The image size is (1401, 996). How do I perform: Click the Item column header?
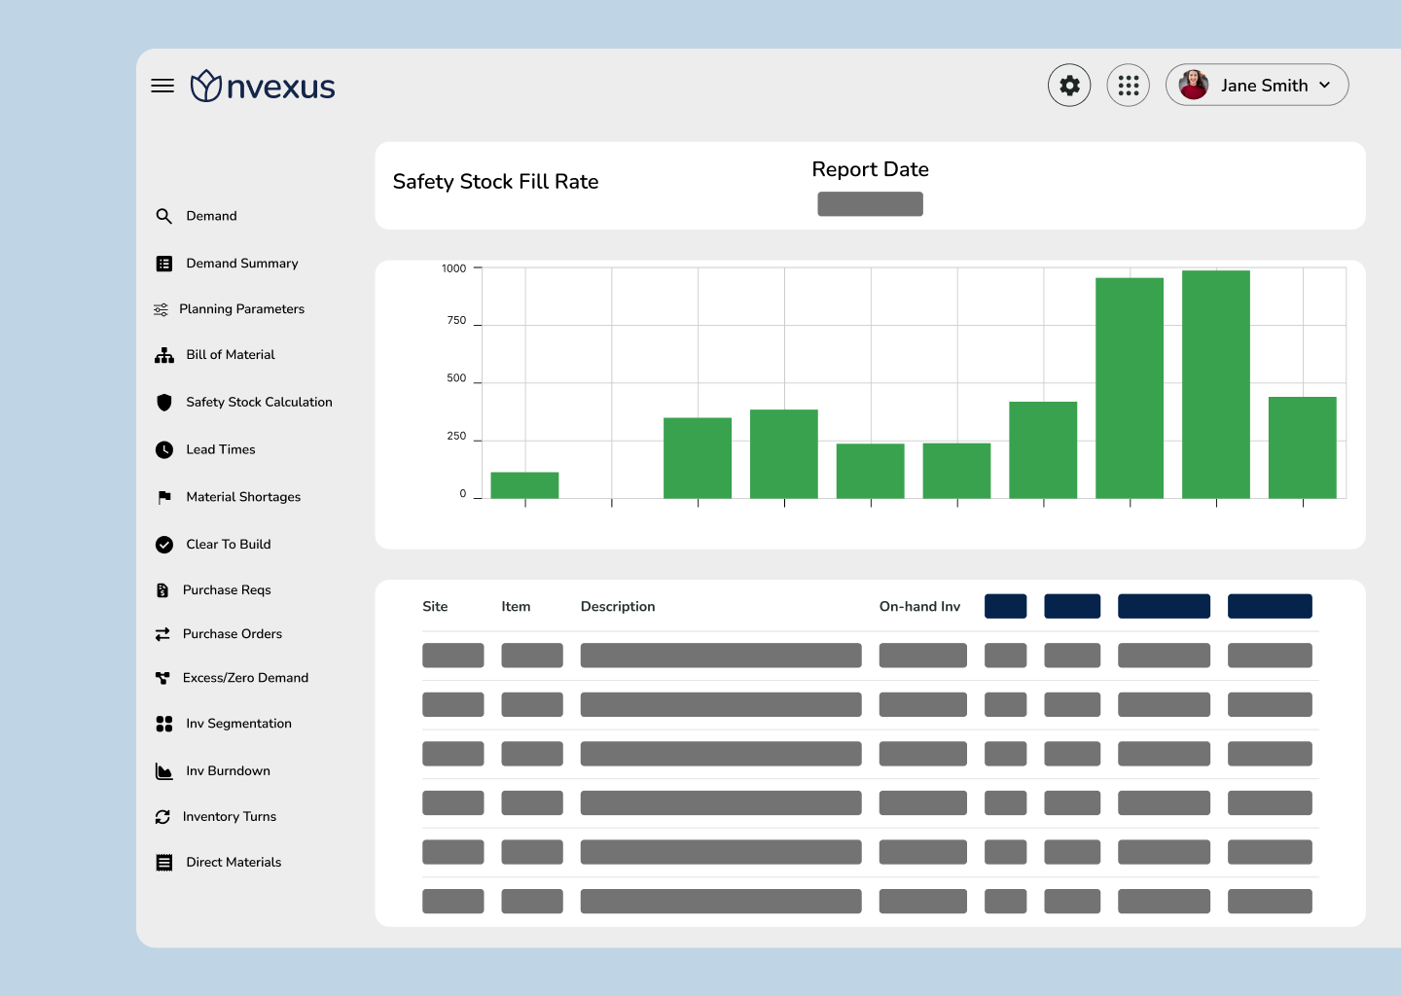[516, 607]
